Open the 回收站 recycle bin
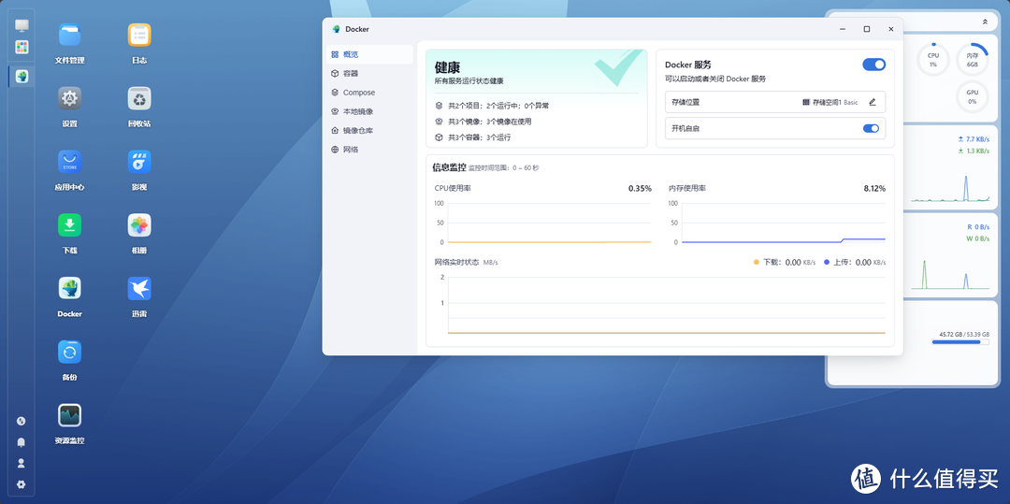This screenshot has width=1010, height=504. pos(139,98)
